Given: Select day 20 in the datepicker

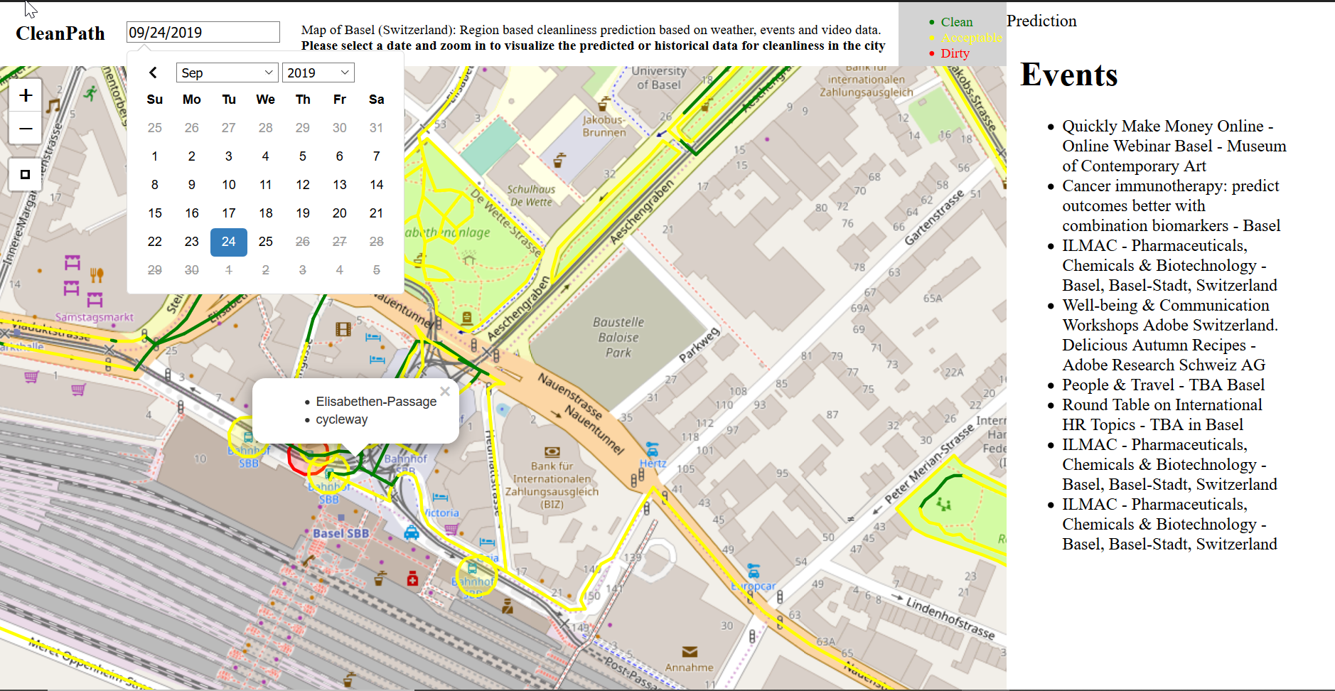Looking at the screenshot, I should (340, 213).
